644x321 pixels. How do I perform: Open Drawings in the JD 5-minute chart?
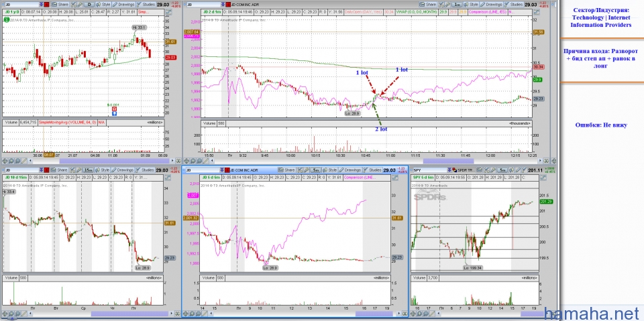tap(350, 170)
